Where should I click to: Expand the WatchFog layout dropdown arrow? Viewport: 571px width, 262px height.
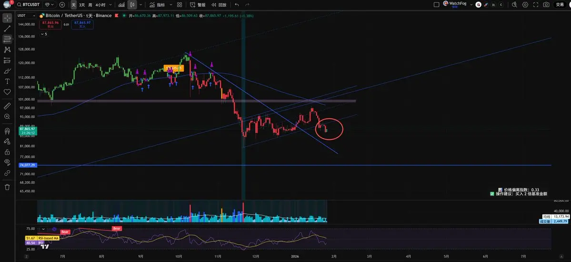point(471,5)
